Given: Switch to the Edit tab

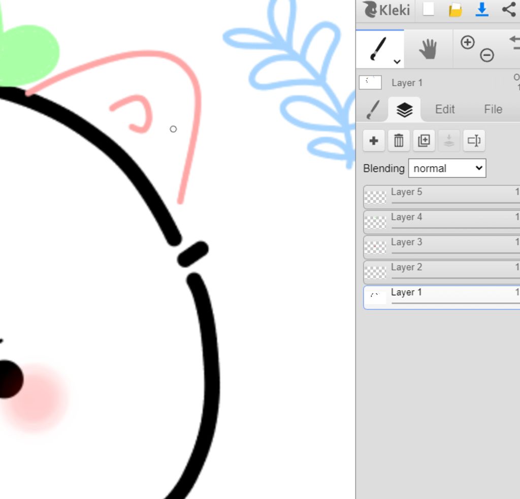Looking at the screenshot, I should 445,109.
